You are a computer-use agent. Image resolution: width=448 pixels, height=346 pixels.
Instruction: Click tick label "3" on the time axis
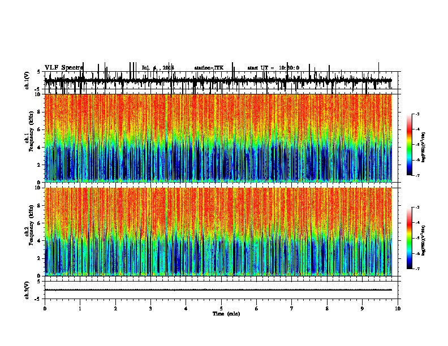[150, 309]
